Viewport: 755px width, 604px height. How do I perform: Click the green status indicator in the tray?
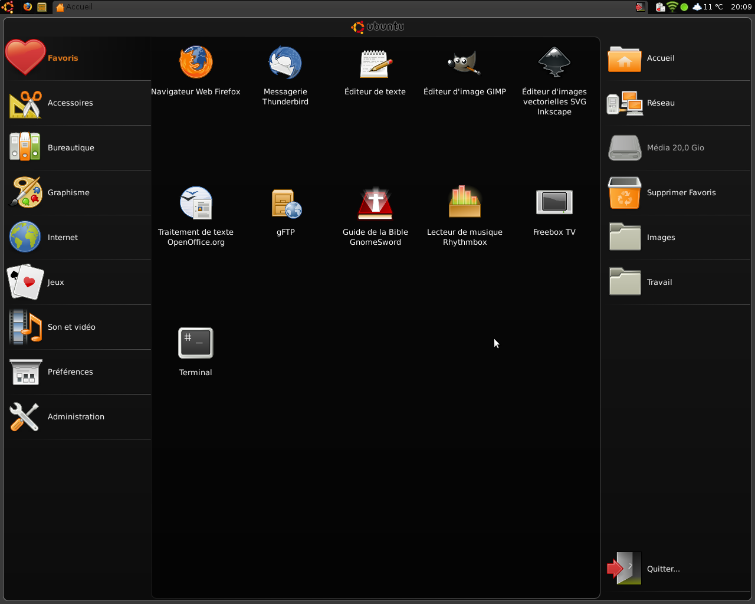(x=684, y=7)
